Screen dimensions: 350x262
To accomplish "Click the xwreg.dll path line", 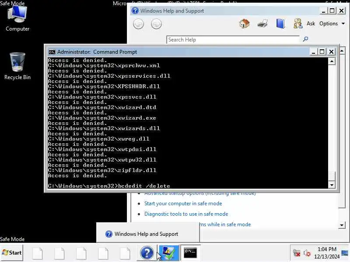I will [x=98, y=139].
